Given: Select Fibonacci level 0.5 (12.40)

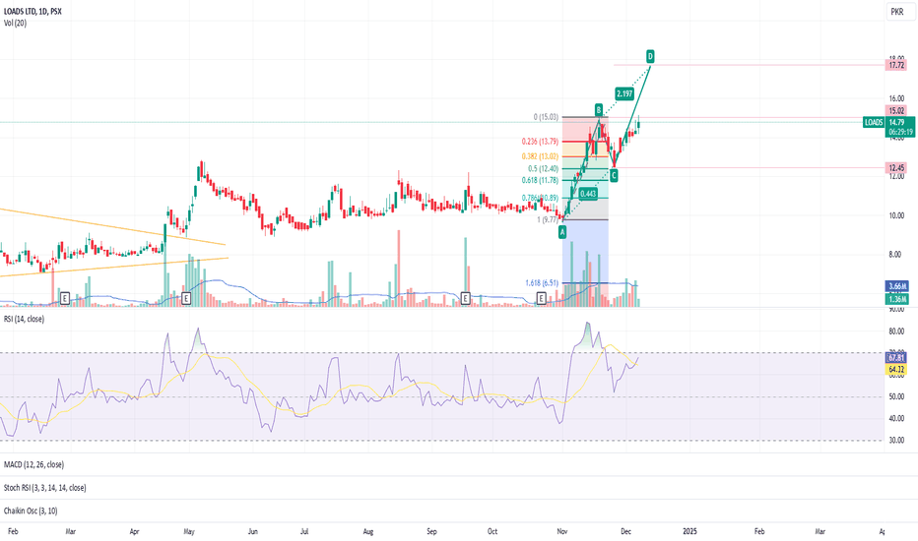Looking at the screenshot, I should click(544, 168).
